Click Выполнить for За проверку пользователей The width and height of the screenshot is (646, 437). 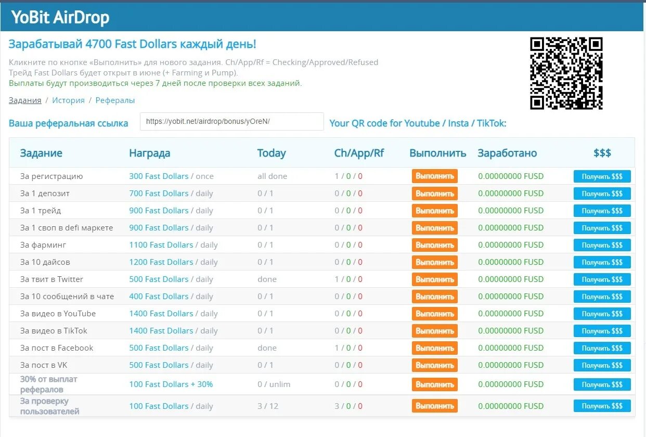coord(435,406)
